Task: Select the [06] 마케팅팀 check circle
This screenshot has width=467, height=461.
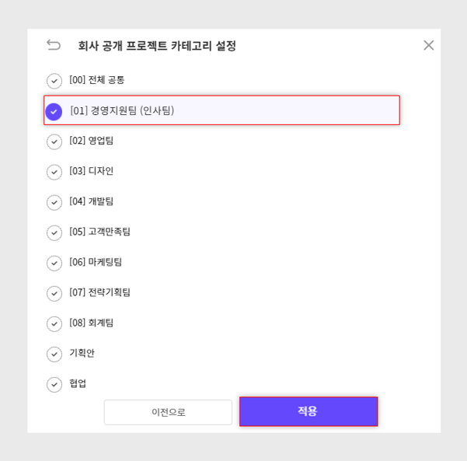Action: 54,263
